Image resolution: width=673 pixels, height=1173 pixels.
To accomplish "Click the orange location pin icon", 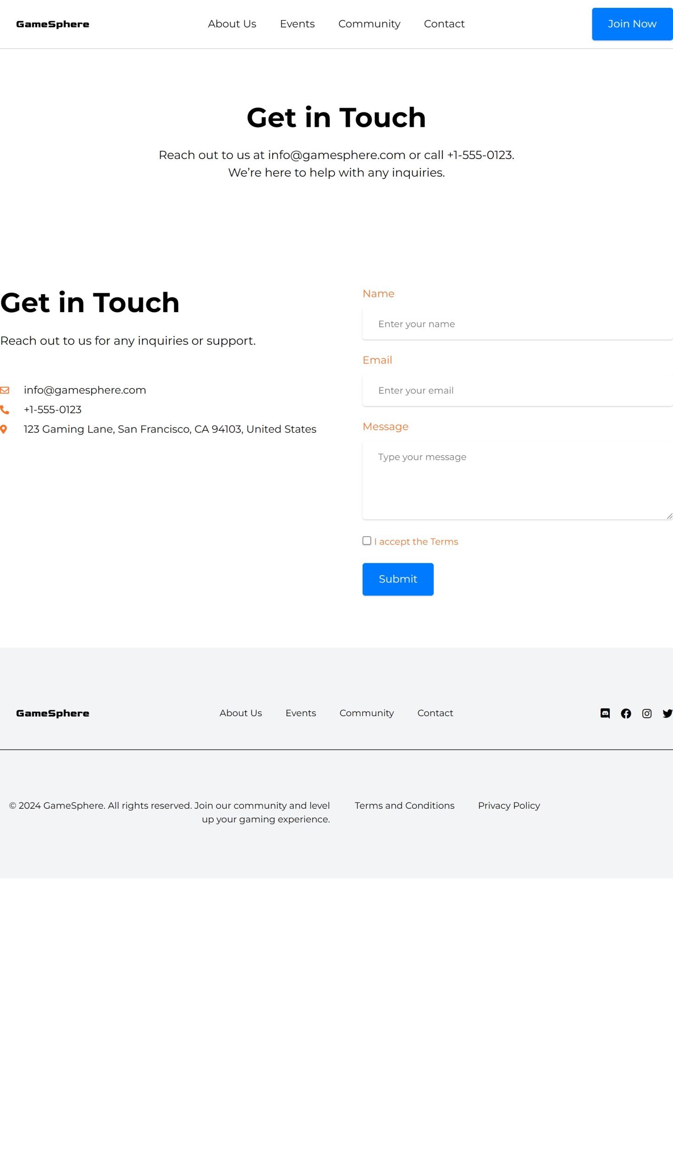I will [x=4, y=429].
